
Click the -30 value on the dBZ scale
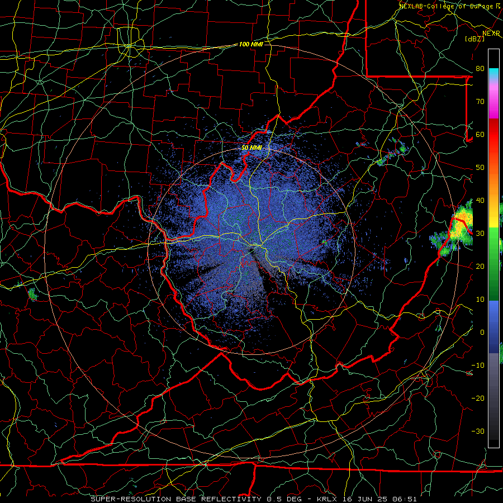click(478, 431)
